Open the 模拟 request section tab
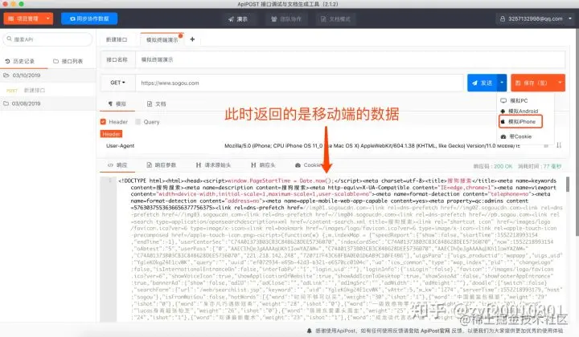The height and width of the screenshot is (337, 579). (x=117, y=104)
